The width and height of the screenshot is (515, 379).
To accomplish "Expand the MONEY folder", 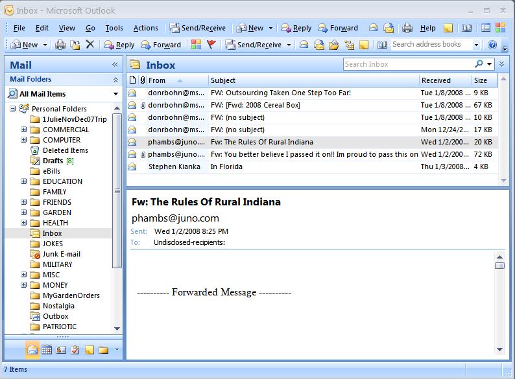I will (23, 285).
